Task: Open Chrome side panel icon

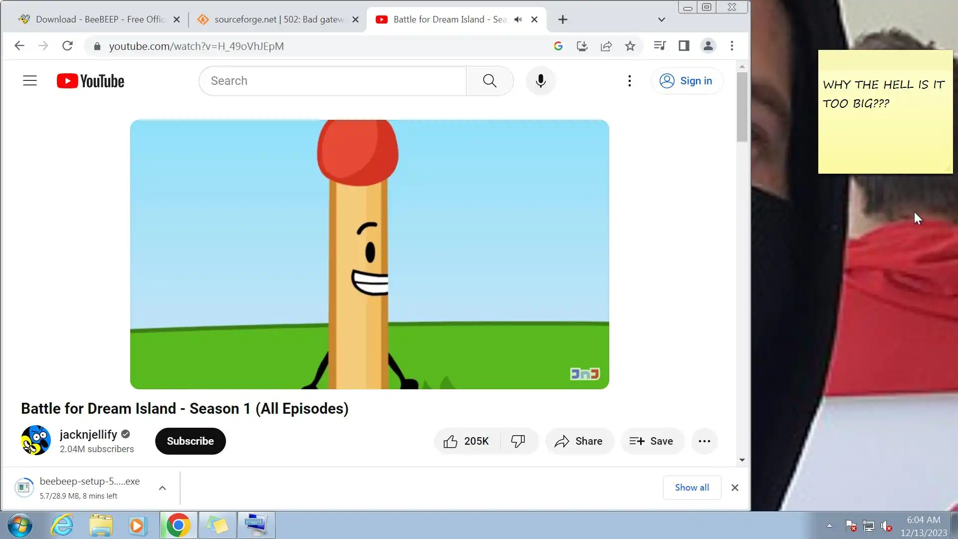Action: pos(684,46)
